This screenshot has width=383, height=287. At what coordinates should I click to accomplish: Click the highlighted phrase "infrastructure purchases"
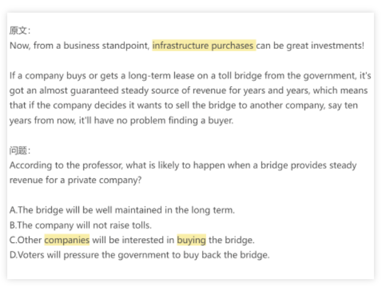(204, 45)
